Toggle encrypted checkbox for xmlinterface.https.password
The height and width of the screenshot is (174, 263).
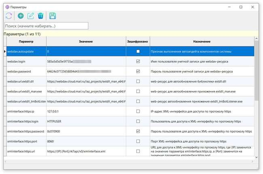pos(138,131)
